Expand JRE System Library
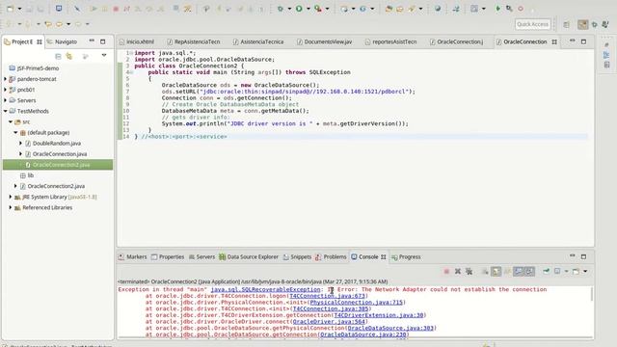The width and height of the screenshot is (617, 347). click(x=11, y=197)
